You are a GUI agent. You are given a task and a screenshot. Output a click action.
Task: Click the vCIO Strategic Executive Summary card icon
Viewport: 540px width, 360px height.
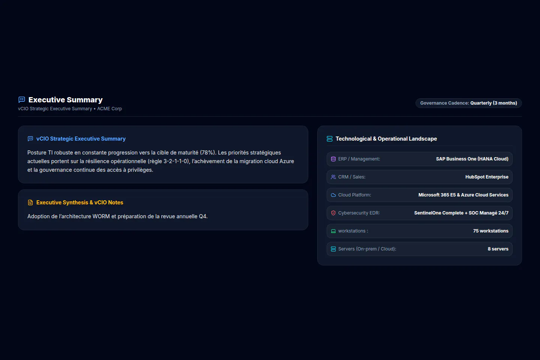[30, 139]
